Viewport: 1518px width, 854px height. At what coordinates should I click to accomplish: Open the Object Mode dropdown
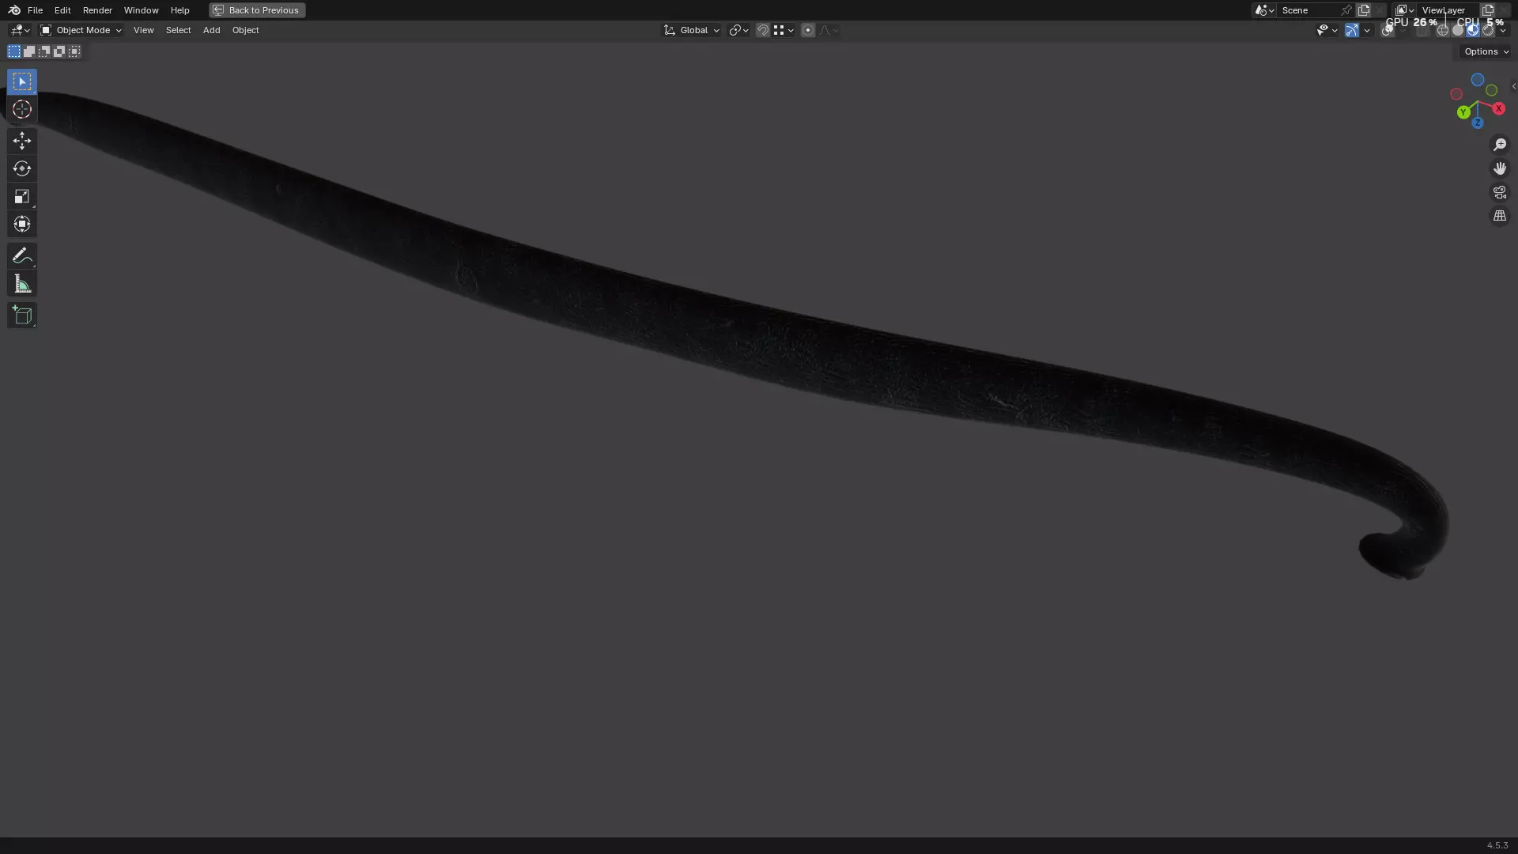point(81,30)
